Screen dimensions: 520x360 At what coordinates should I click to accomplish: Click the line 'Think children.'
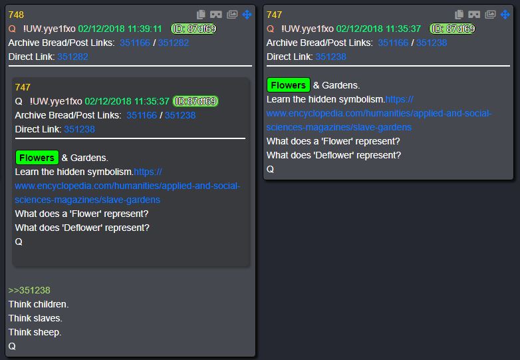(39, 304)
